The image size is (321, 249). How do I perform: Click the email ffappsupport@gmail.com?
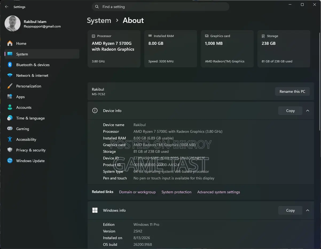pyautogui.click(x=42, y=26)
